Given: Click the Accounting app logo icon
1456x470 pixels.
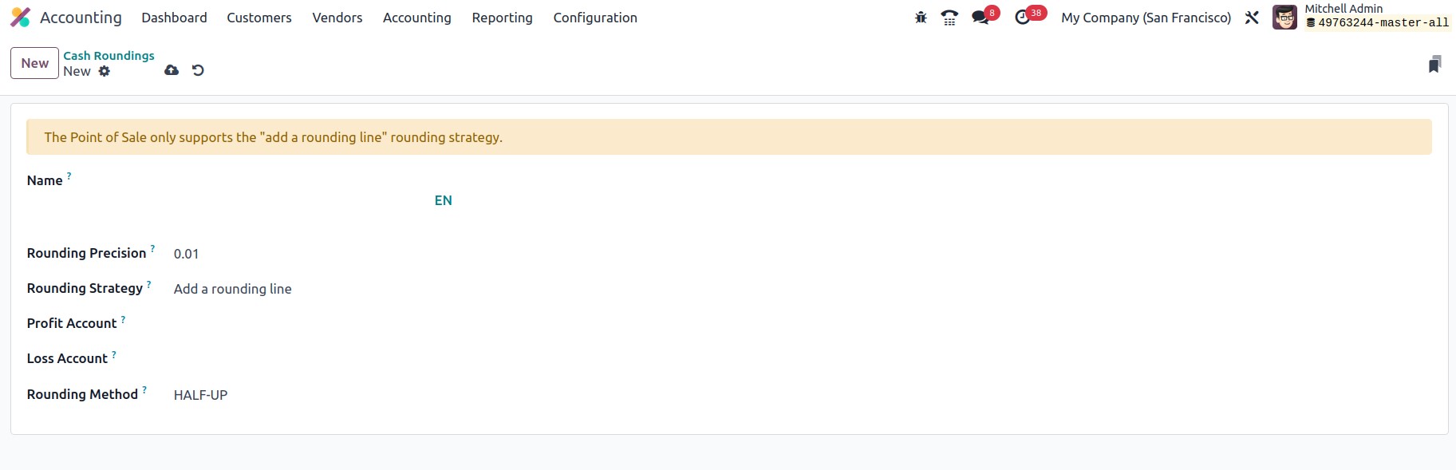Looking at the screenshot, I should coord(20,18).
